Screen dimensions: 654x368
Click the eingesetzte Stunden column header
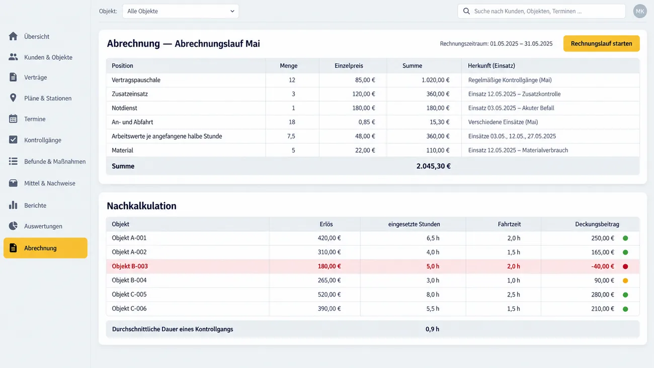point(414,224)
